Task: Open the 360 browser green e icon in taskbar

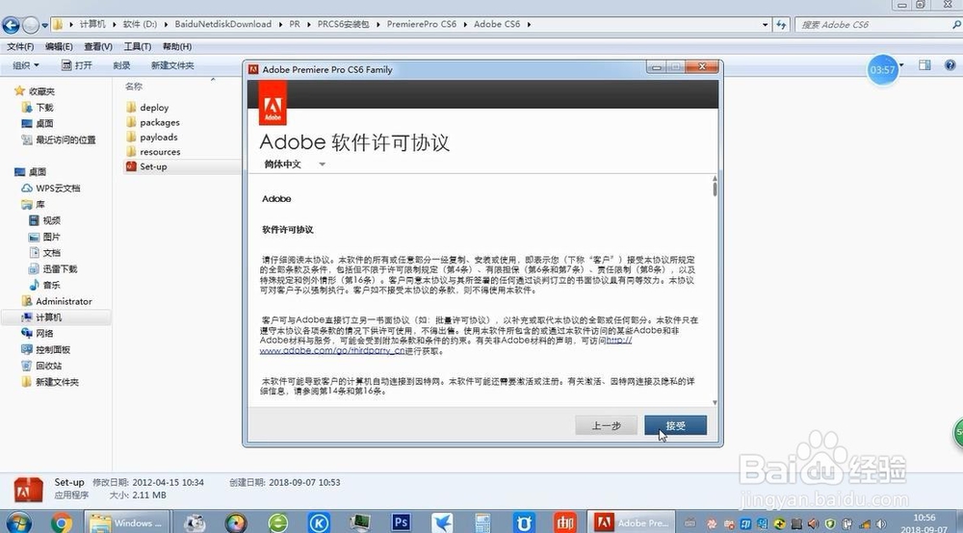Action: click(x=278, y=522)
